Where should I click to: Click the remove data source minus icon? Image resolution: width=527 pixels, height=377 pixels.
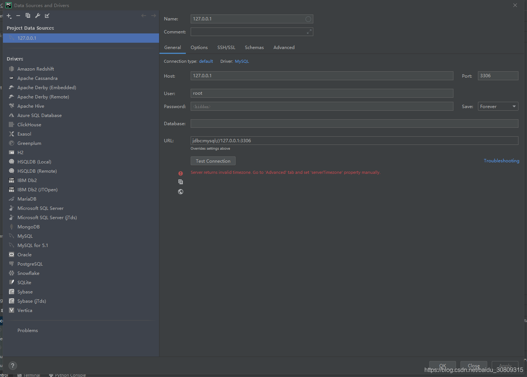(18, 16)
